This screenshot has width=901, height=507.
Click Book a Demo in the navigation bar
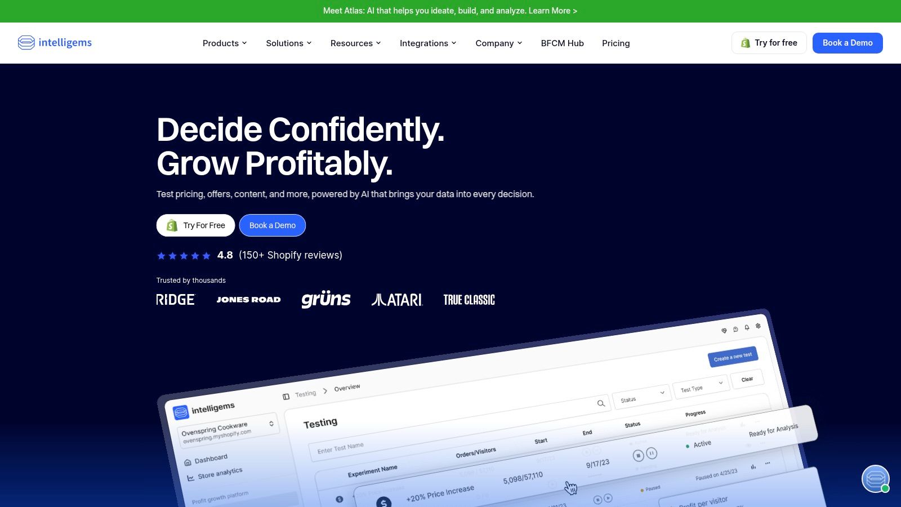848,43
